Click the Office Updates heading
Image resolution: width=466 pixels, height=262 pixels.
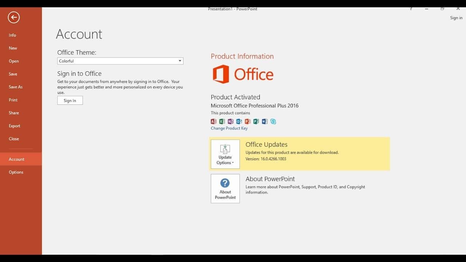click(266, 144)
